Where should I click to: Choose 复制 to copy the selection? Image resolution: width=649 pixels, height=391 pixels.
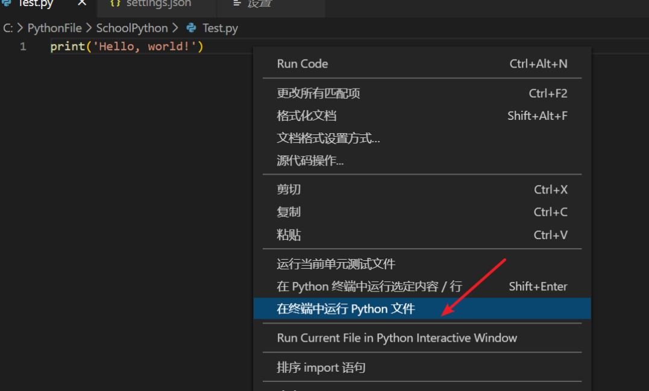point(289,211)
